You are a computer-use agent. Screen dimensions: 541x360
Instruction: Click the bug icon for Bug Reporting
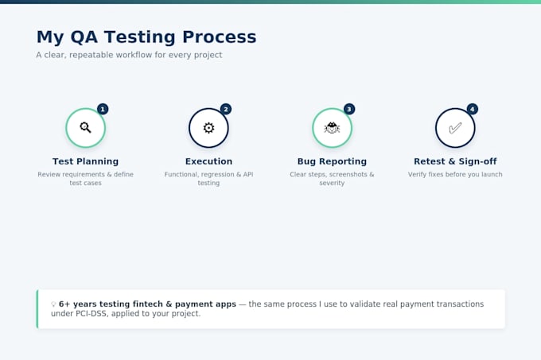click(x=332, y=128)
